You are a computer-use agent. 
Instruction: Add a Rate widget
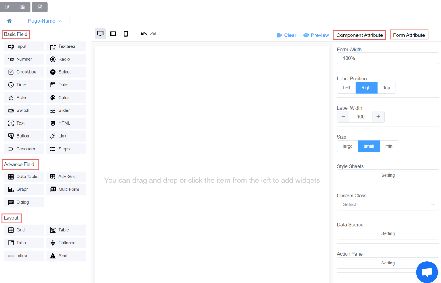24,98
